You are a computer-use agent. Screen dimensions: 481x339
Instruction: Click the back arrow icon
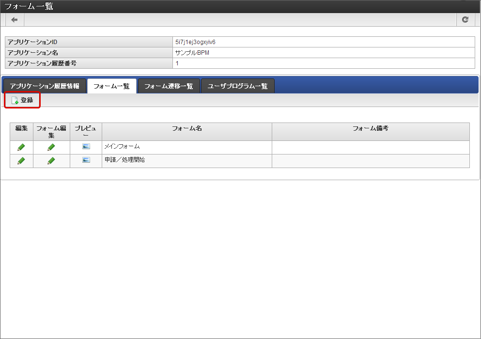[x=15, y=20]
